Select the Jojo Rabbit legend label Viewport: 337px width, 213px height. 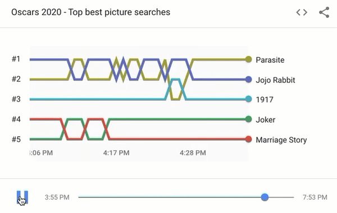[x=275, y=80]
